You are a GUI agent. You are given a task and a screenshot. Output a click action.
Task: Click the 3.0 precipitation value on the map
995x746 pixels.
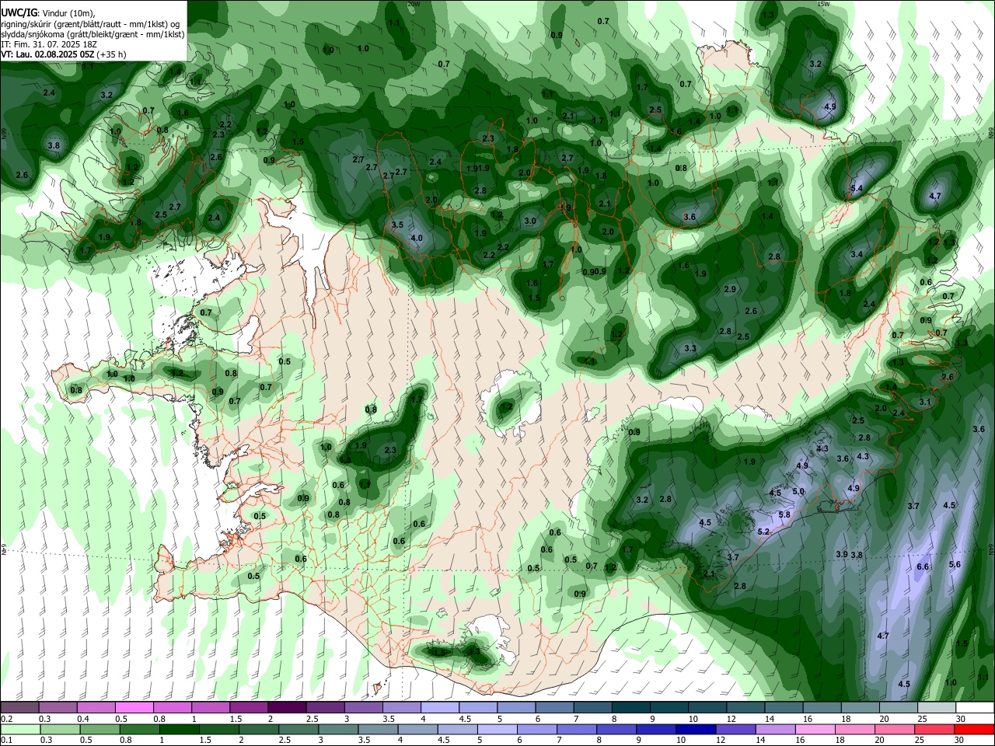pos(530,221)
